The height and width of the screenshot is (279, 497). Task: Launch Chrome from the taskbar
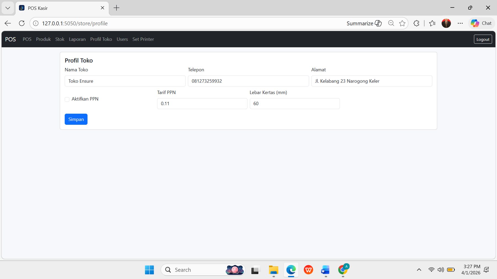point(343,270)
